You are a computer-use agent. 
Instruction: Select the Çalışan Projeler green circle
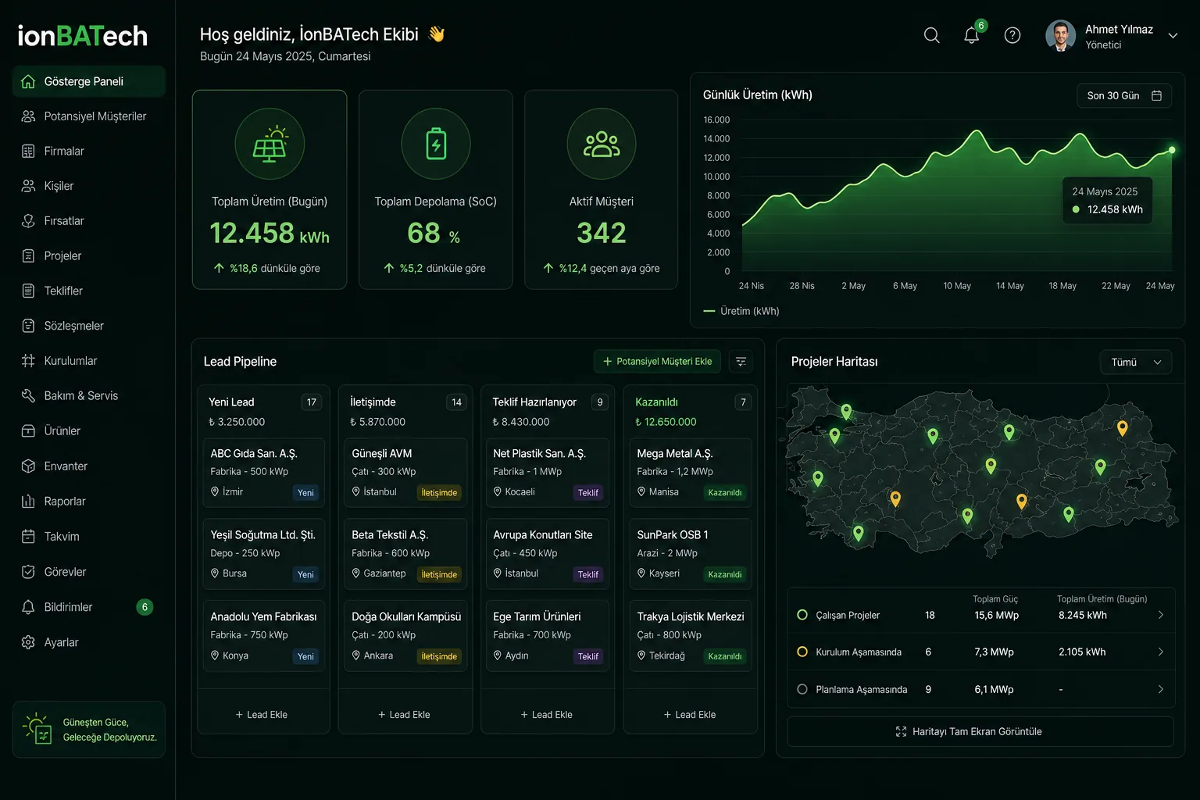(x=802, y=615)
